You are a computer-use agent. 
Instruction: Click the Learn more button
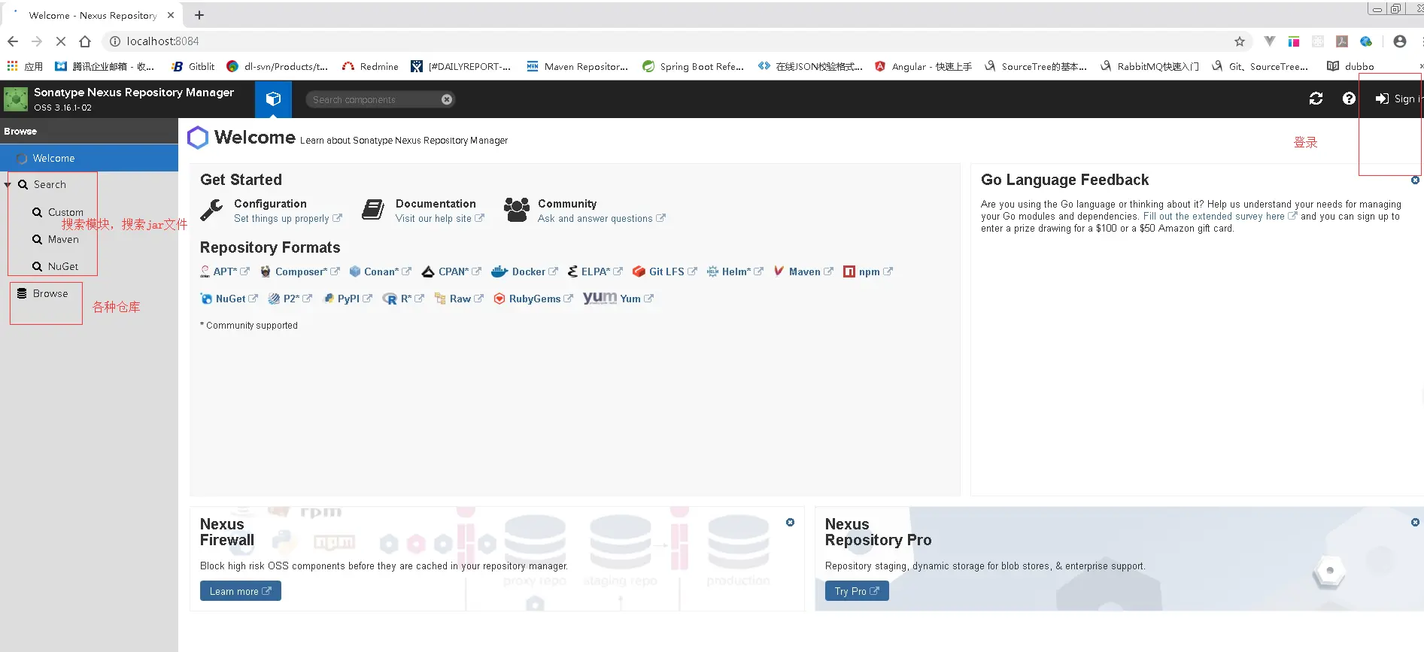pos(241,591)
